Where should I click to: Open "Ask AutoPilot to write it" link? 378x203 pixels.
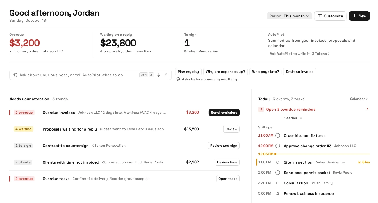point(300,54)
